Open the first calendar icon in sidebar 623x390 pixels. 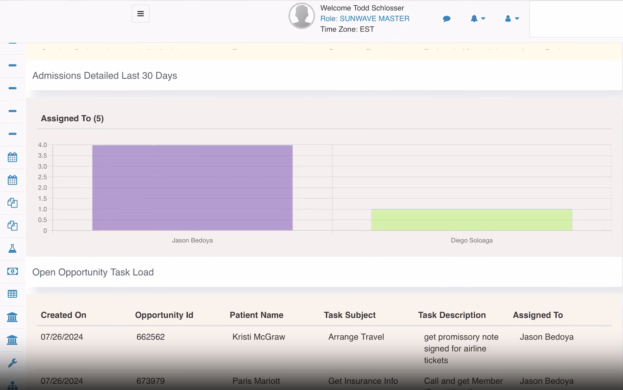(12, 157)
